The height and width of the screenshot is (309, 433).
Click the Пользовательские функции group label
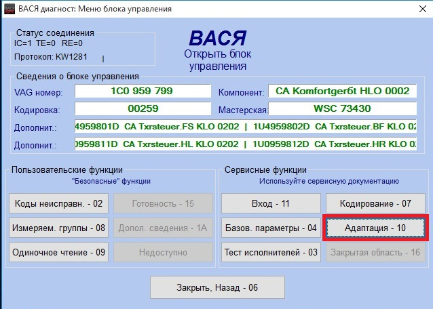click(67, 170)
